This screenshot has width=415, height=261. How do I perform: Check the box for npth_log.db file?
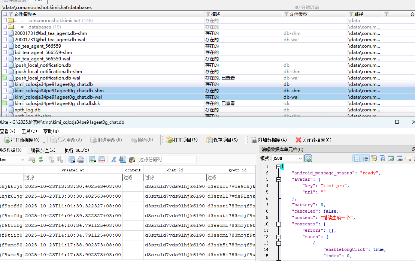tap(5, 110)
